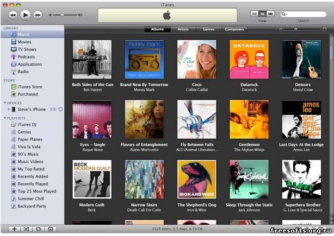The height and width of the screenshot is (236, 334).
Task: Select Steve's iPhone device
Action: point(32,109)
